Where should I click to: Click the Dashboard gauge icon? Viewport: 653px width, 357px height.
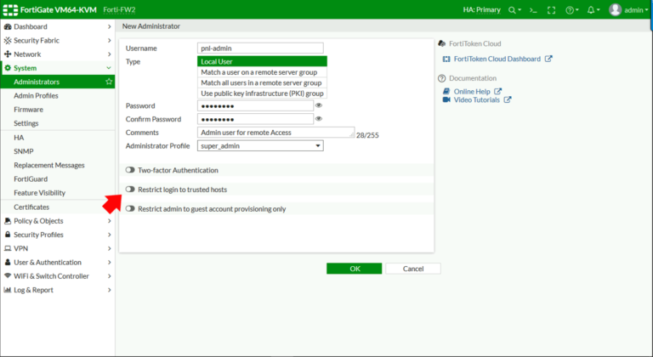click(8, 26)
